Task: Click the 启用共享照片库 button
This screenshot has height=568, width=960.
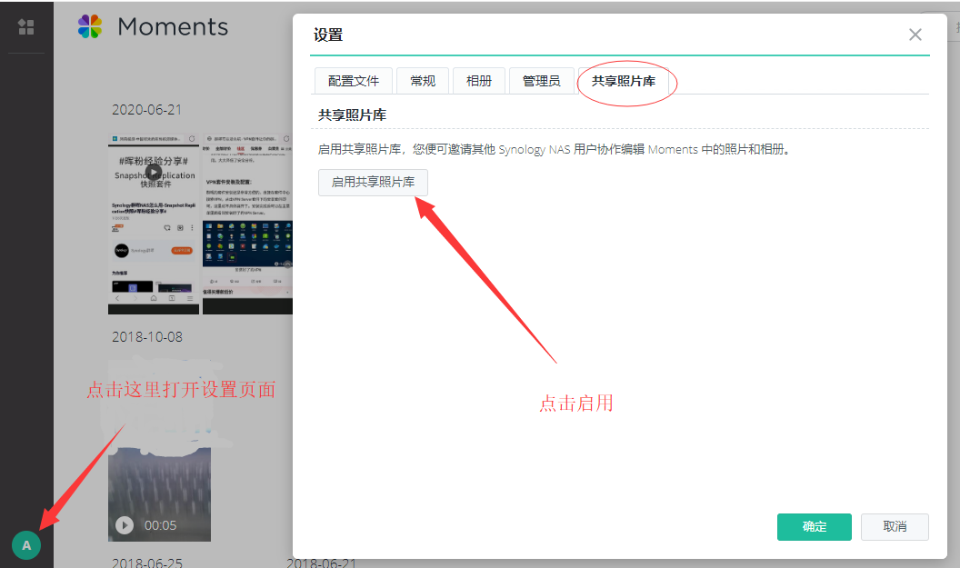Action: [375, 182]
